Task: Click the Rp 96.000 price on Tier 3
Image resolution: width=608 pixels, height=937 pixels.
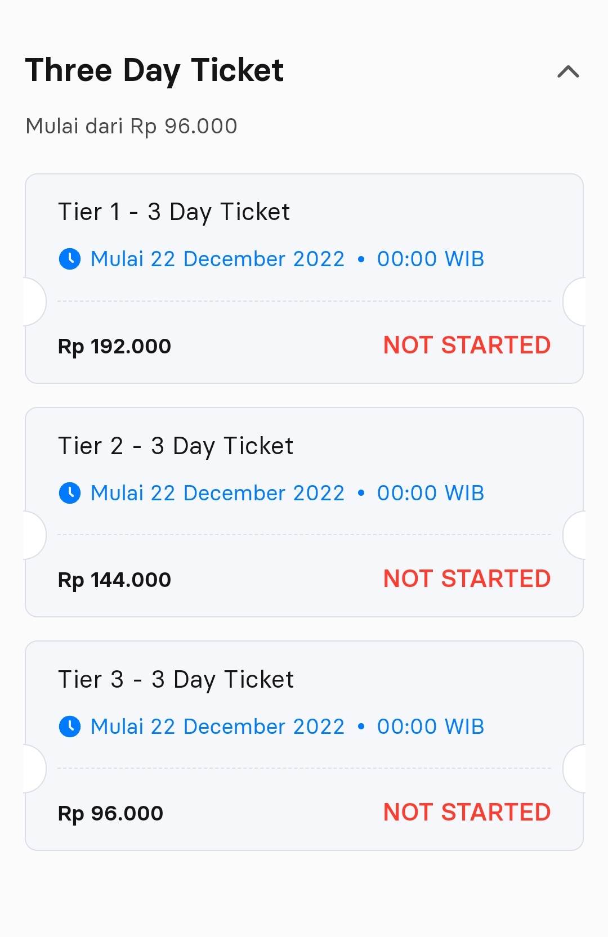Action: coord(110,813)
